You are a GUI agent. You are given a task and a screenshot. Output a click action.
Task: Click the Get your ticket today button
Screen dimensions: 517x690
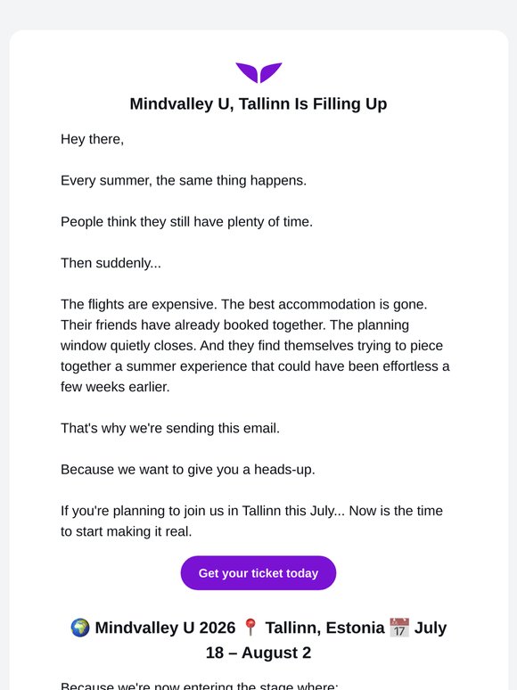point(258,573)
